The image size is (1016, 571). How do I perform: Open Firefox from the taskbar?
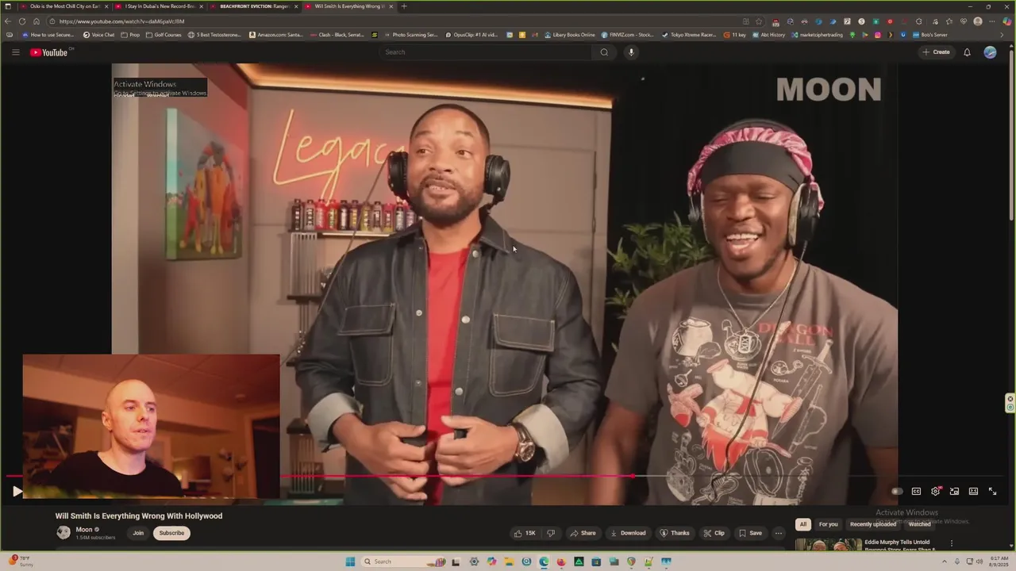click(561, 562)
